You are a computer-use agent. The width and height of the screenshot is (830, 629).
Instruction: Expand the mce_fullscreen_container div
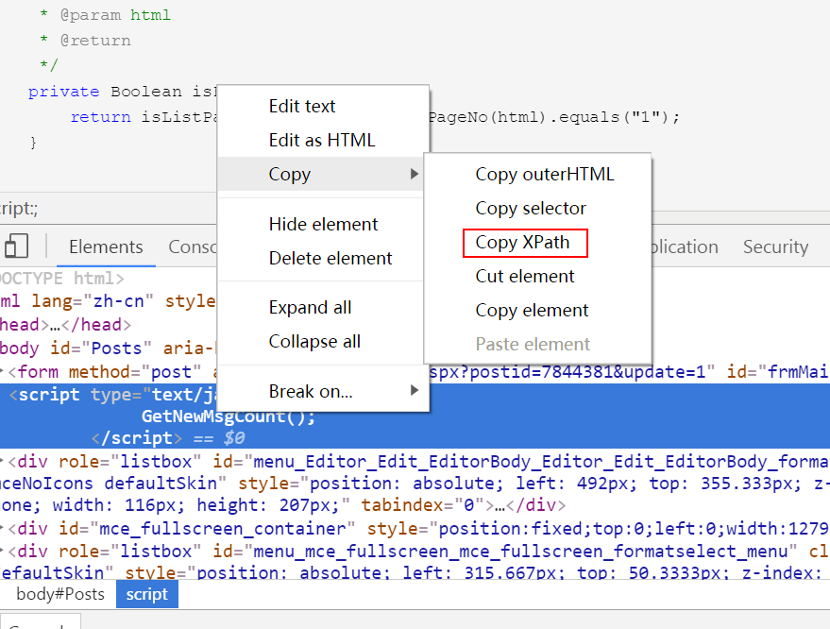coord(3,528)
